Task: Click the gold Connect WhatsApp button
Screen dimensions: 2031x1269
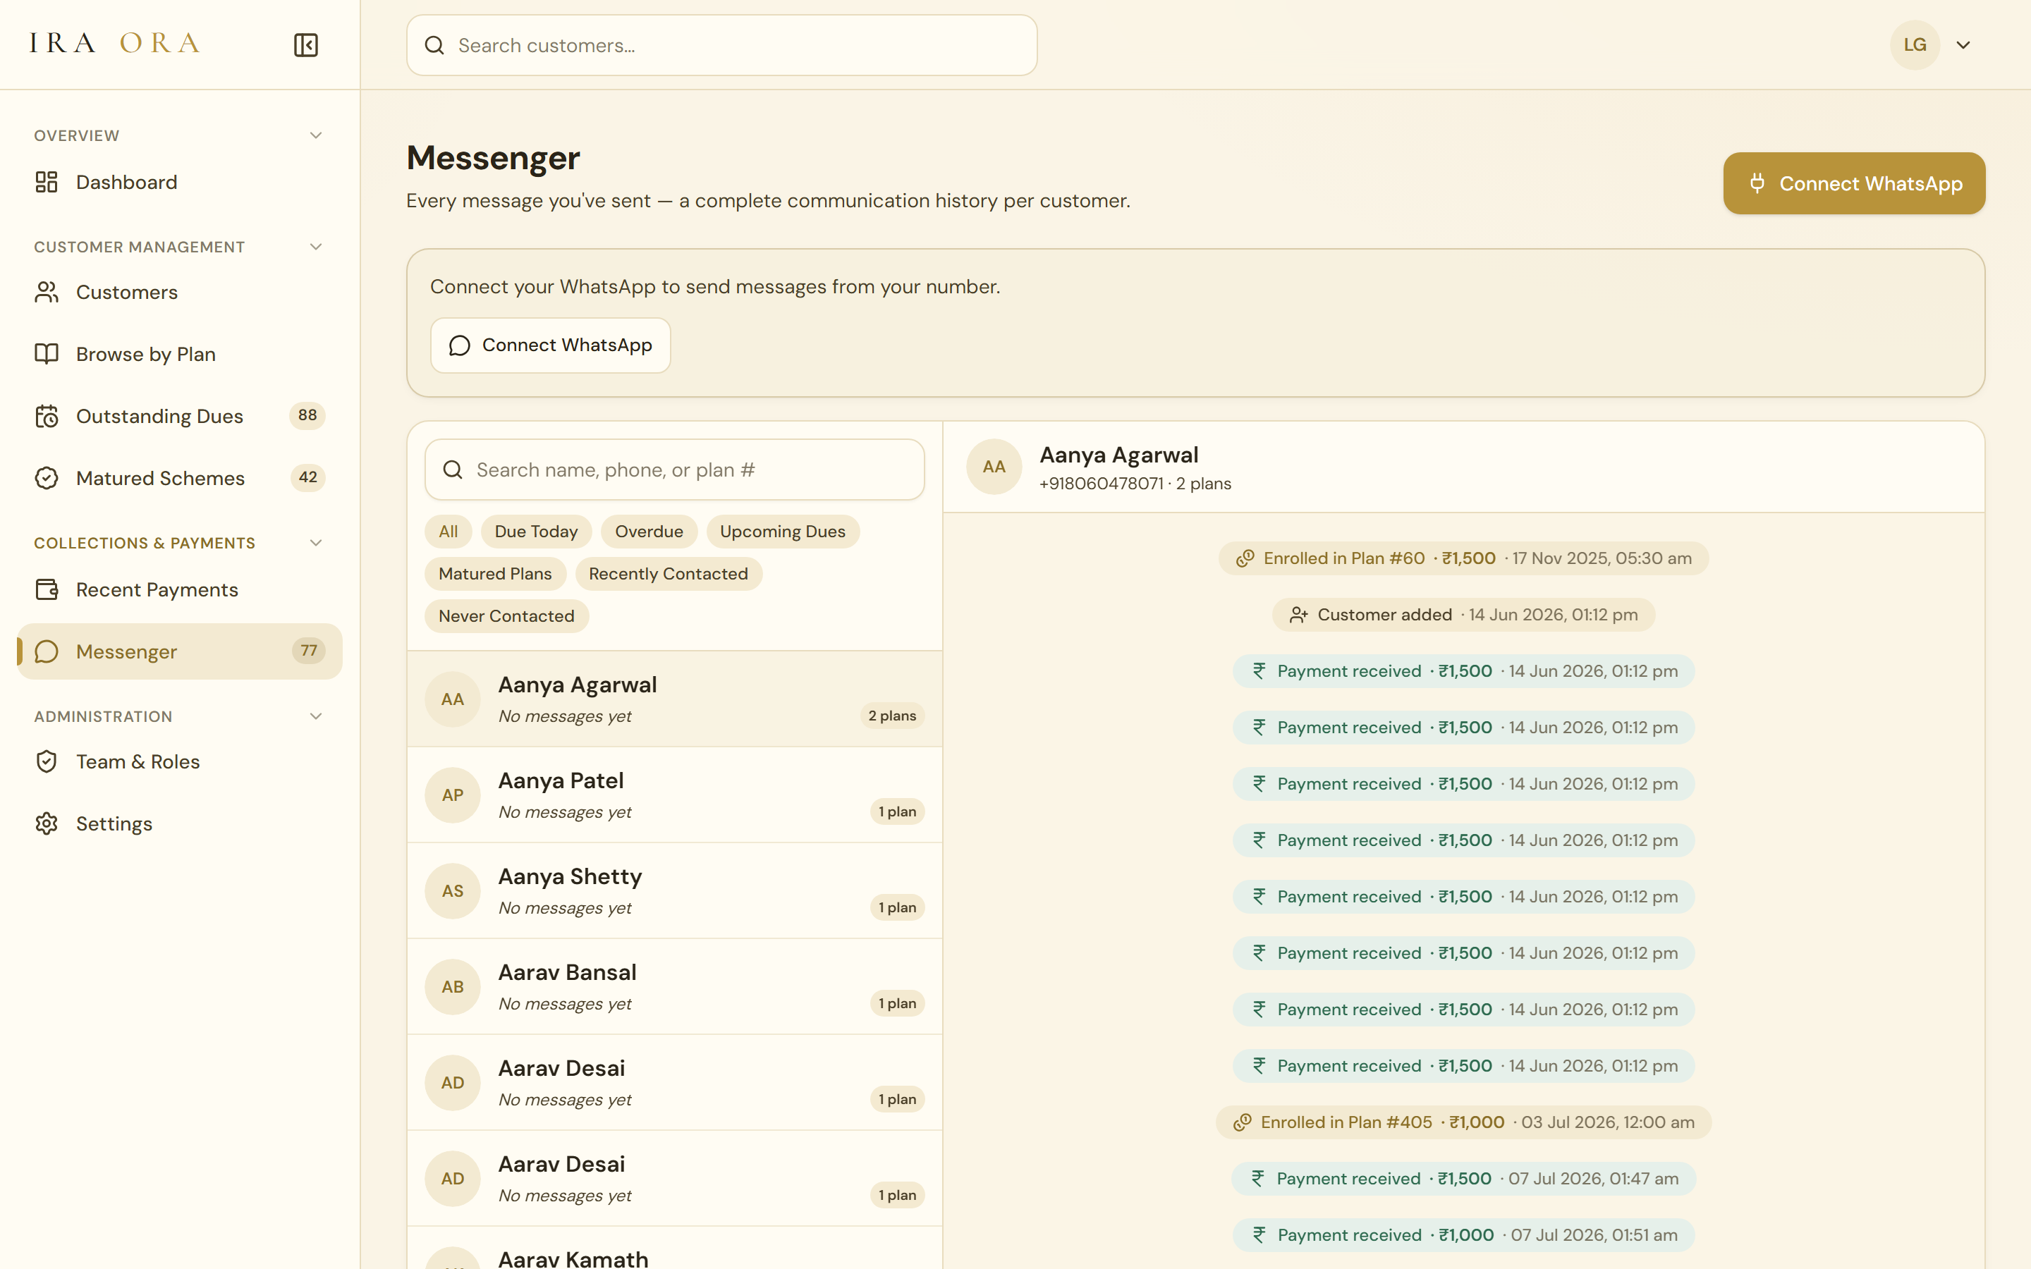Action: click(1854, 183)
